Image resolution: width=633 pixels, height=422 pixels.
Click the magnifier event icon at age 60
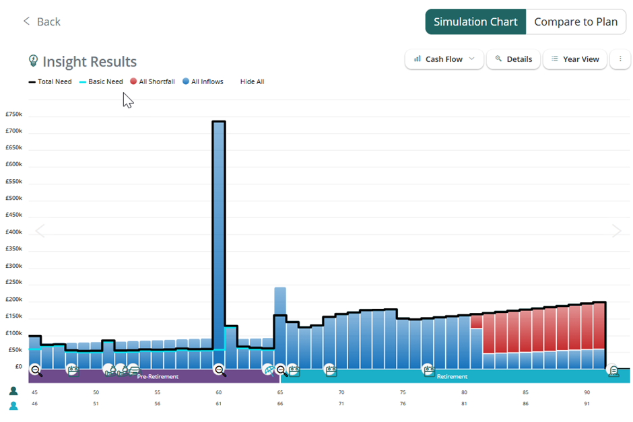coord(219,370)
